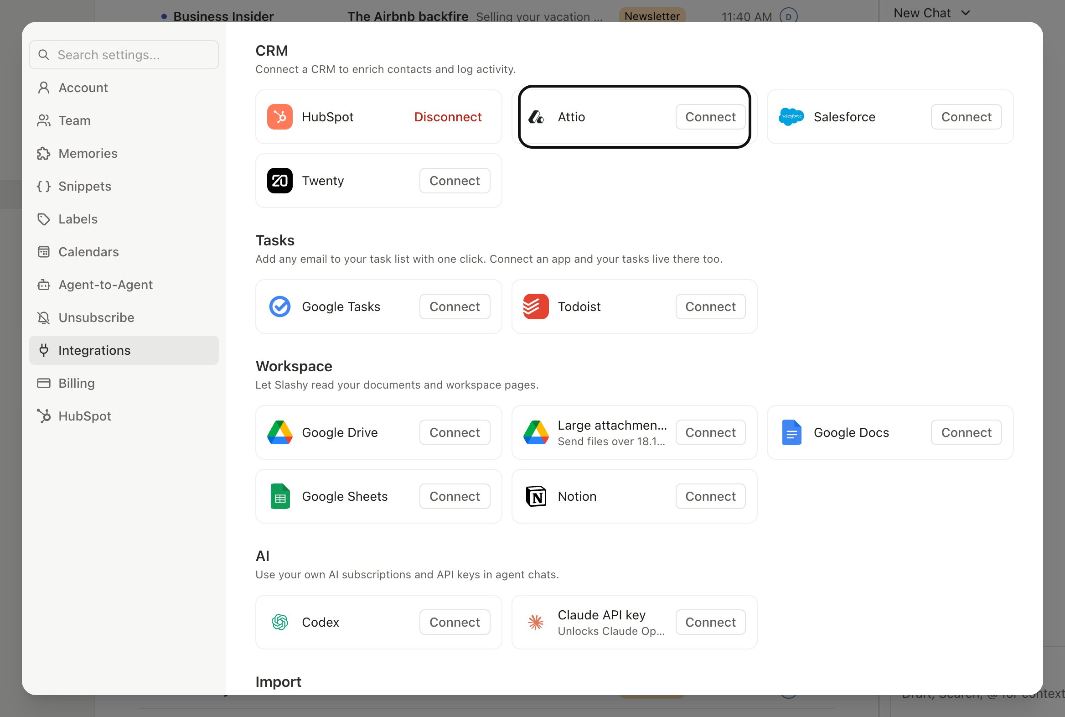Click the Attio logo icon
The height and width of the screenshot is (717, 1065).
(536, 117)
